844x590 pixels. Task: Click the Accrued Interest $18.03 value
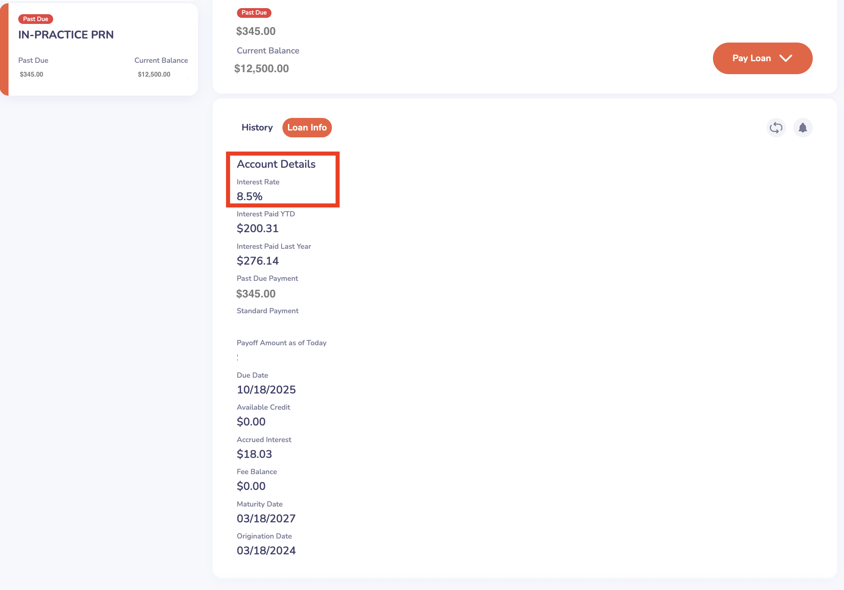pyautogui.click(x=254, y=454)
